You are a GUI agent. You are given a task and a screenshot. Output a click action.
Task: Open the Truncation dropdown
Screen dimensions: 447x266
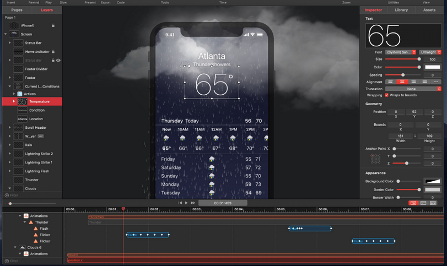tap(413, 89)
